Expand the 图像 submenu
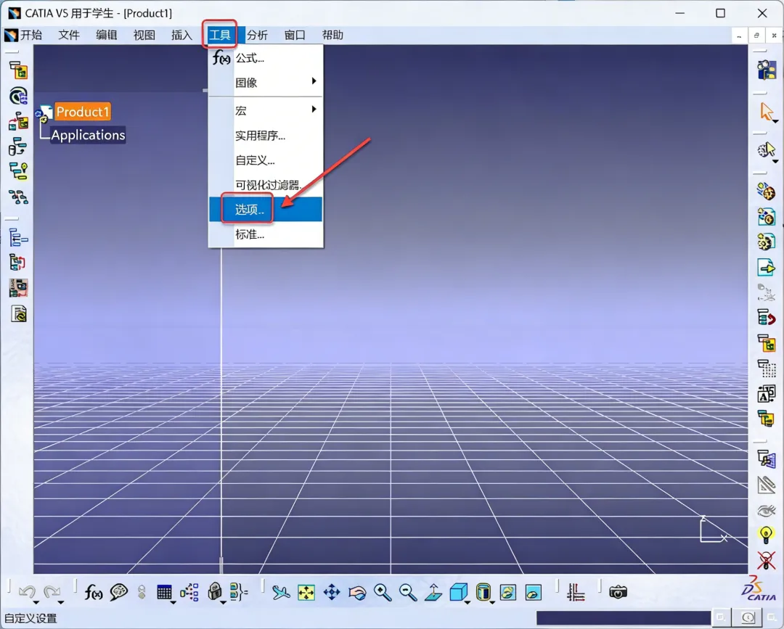Viewport: 784px width, 629px height. click(x=266, y=83)
